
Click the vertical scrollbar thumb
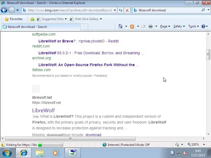208,54
